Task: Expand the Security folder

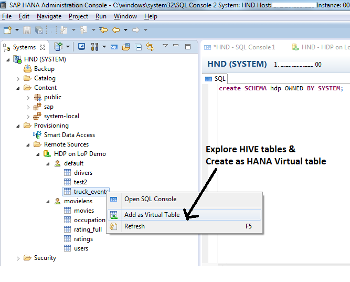Action: [x=18, y=258]
